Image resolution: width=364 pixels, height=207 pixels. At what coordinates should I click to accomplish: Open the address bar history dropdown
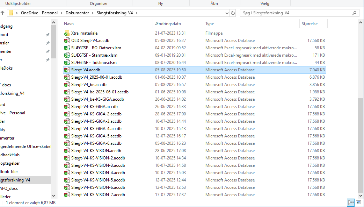pos(227,13)
